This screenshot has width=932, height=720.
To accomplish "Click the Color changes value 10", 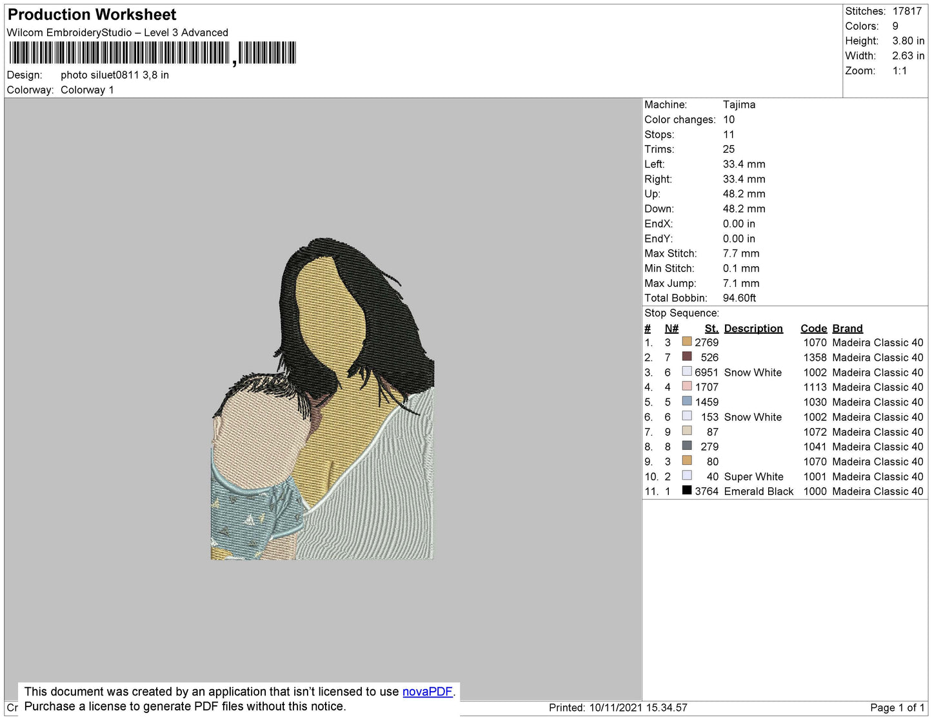I will (x=729, y=120).
